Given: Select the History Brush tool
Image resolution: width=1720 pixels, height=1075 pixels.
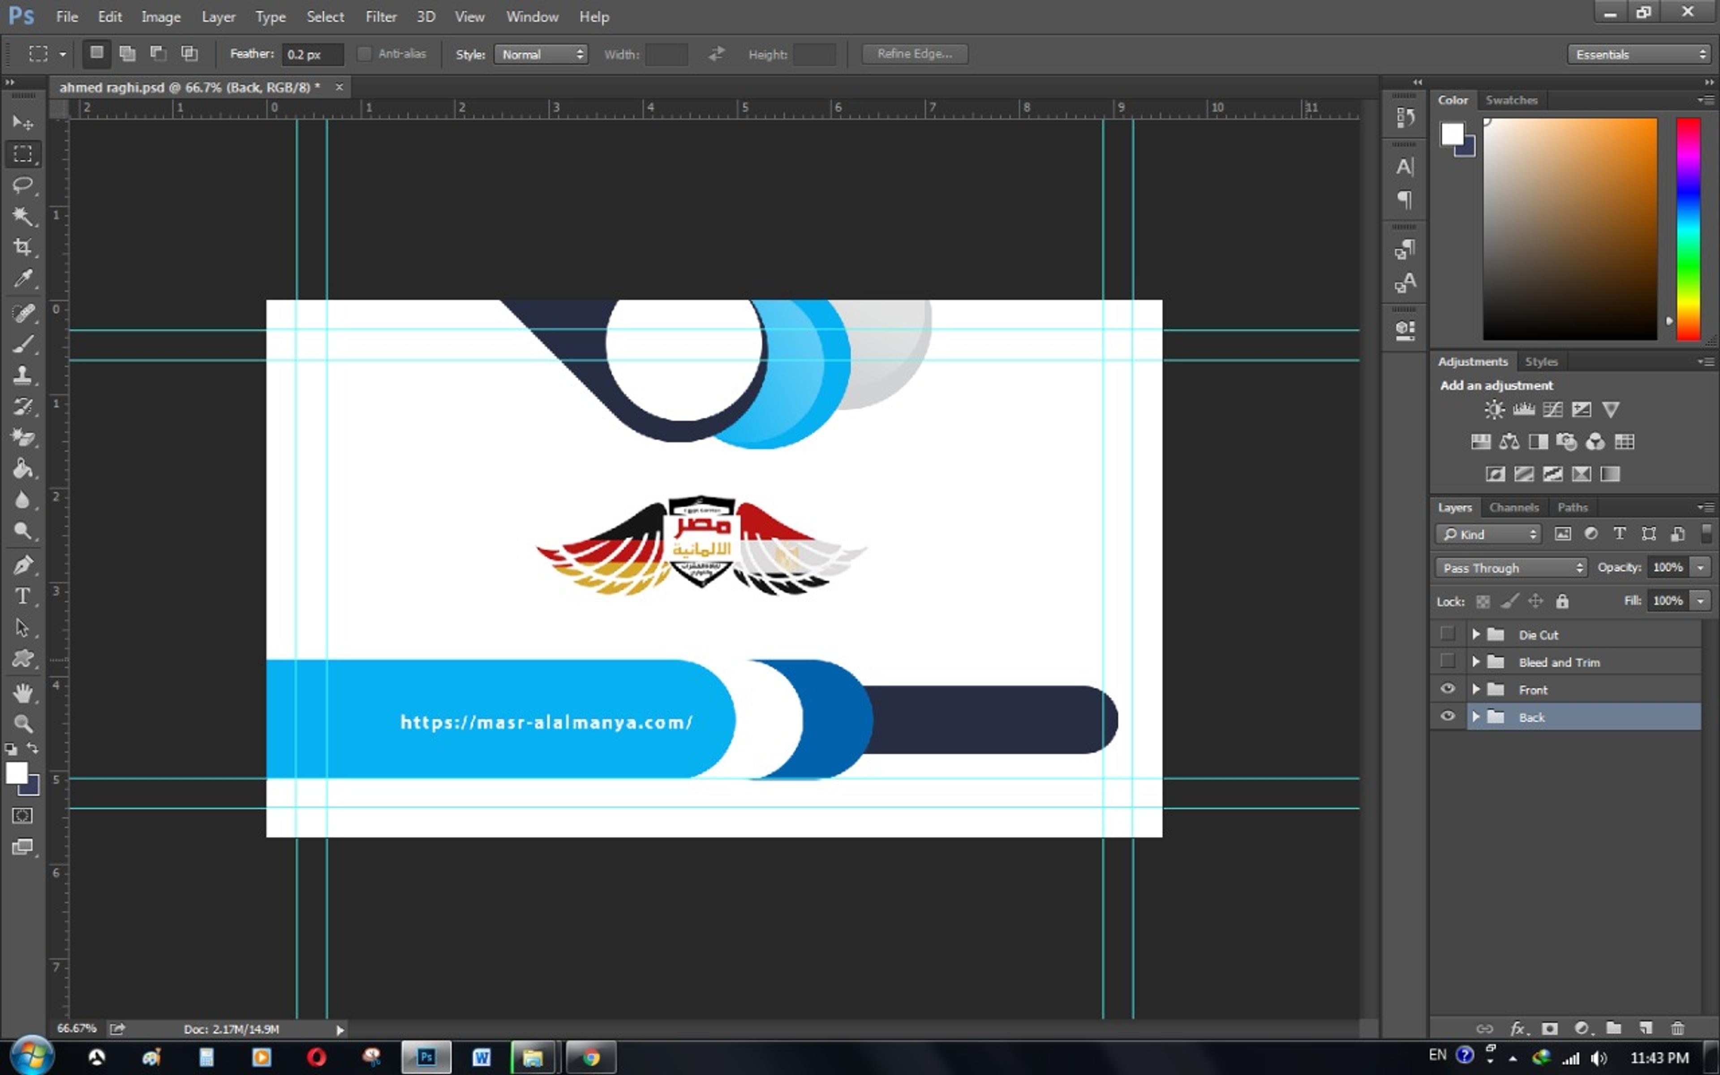Looking at the screenshot, I should click(23, 407).
